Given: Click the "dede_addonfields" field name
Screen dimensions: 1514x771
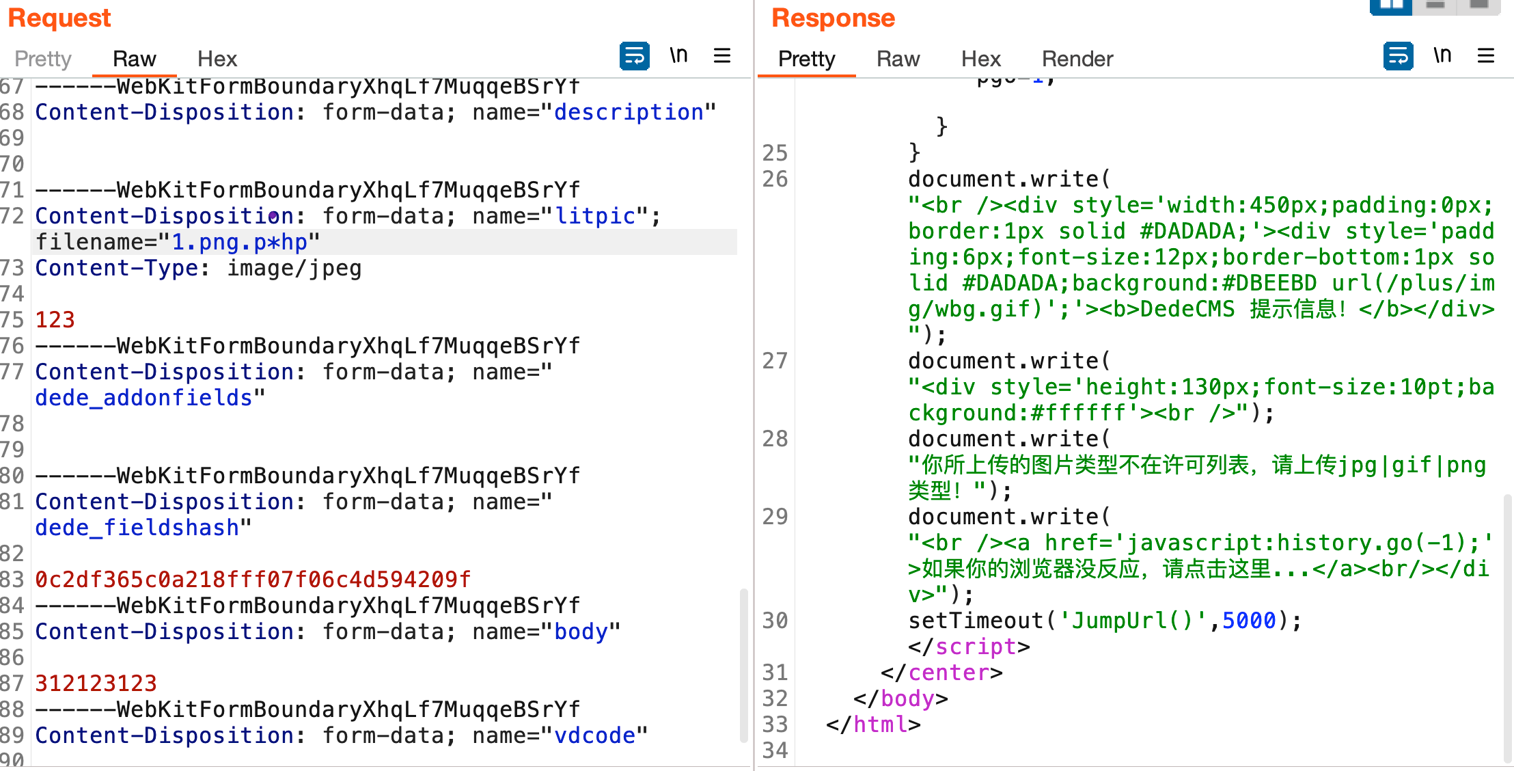Looking at the screenshot, I should pos(143,398).
